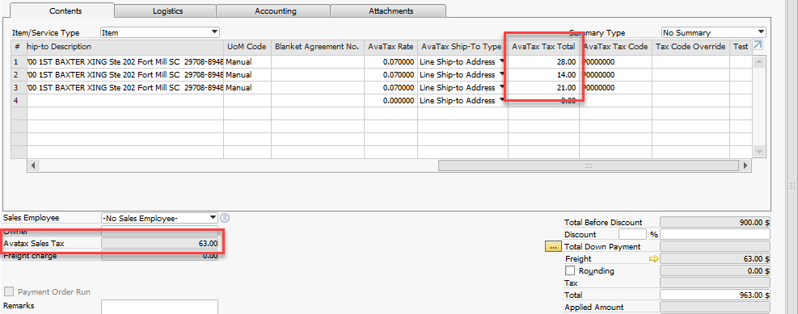Select row number 4 header
Screen dimensions: 798x314
19,101
